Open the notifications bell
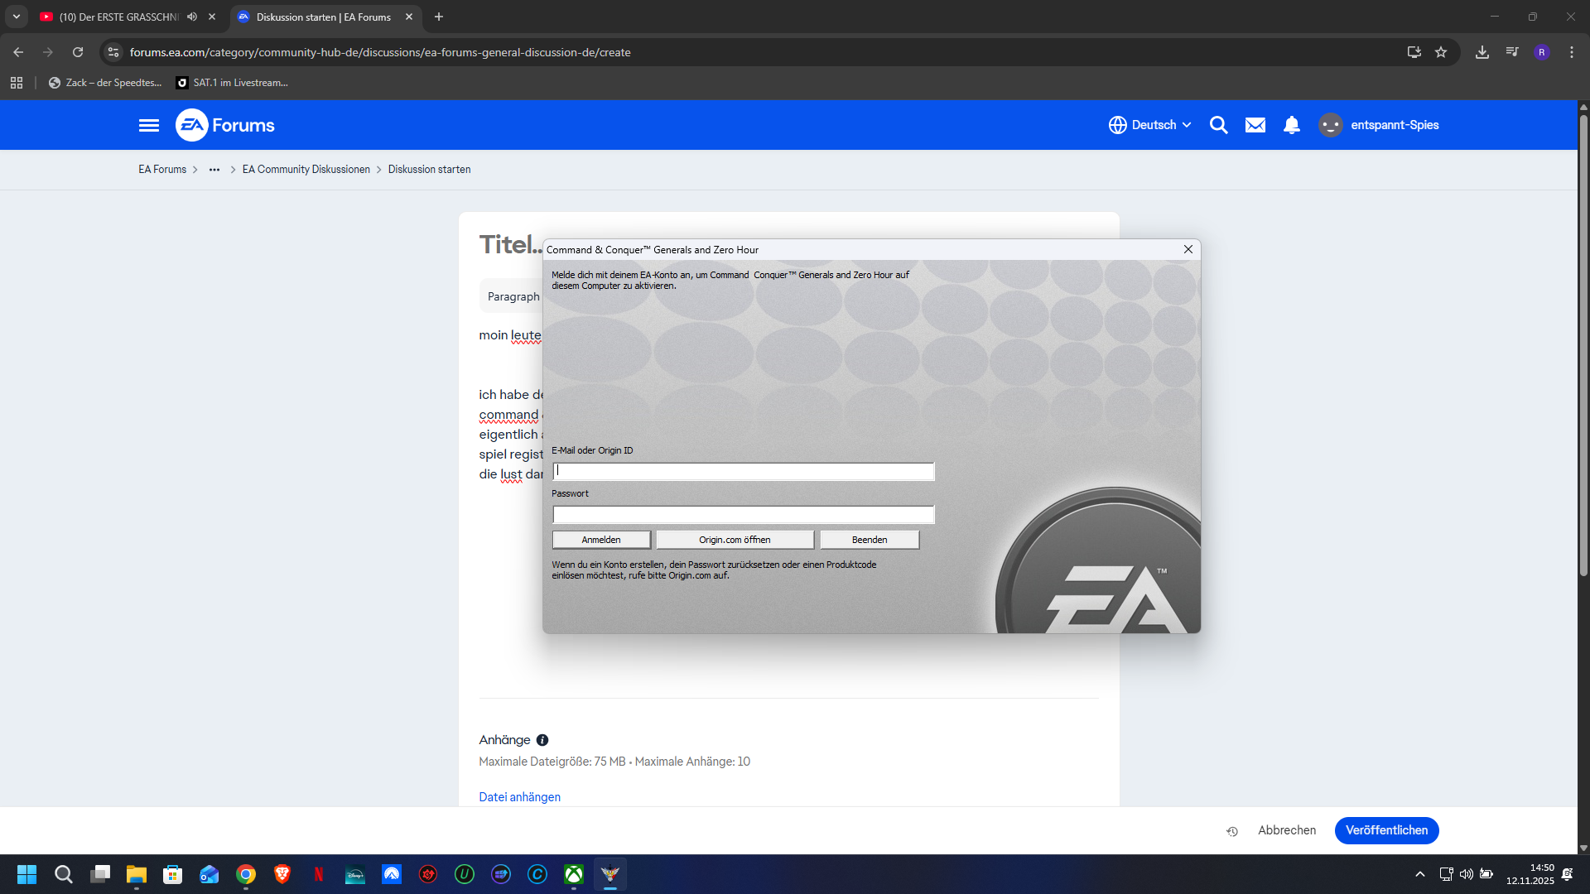1590x894 pixels. 1291,125
